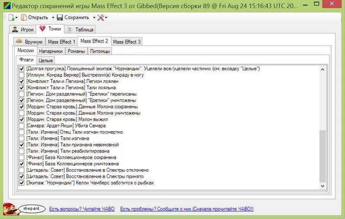This screenshot has height=219, width=345.
Task: Open the Таблица tab
Action: [x=80, y=29]
